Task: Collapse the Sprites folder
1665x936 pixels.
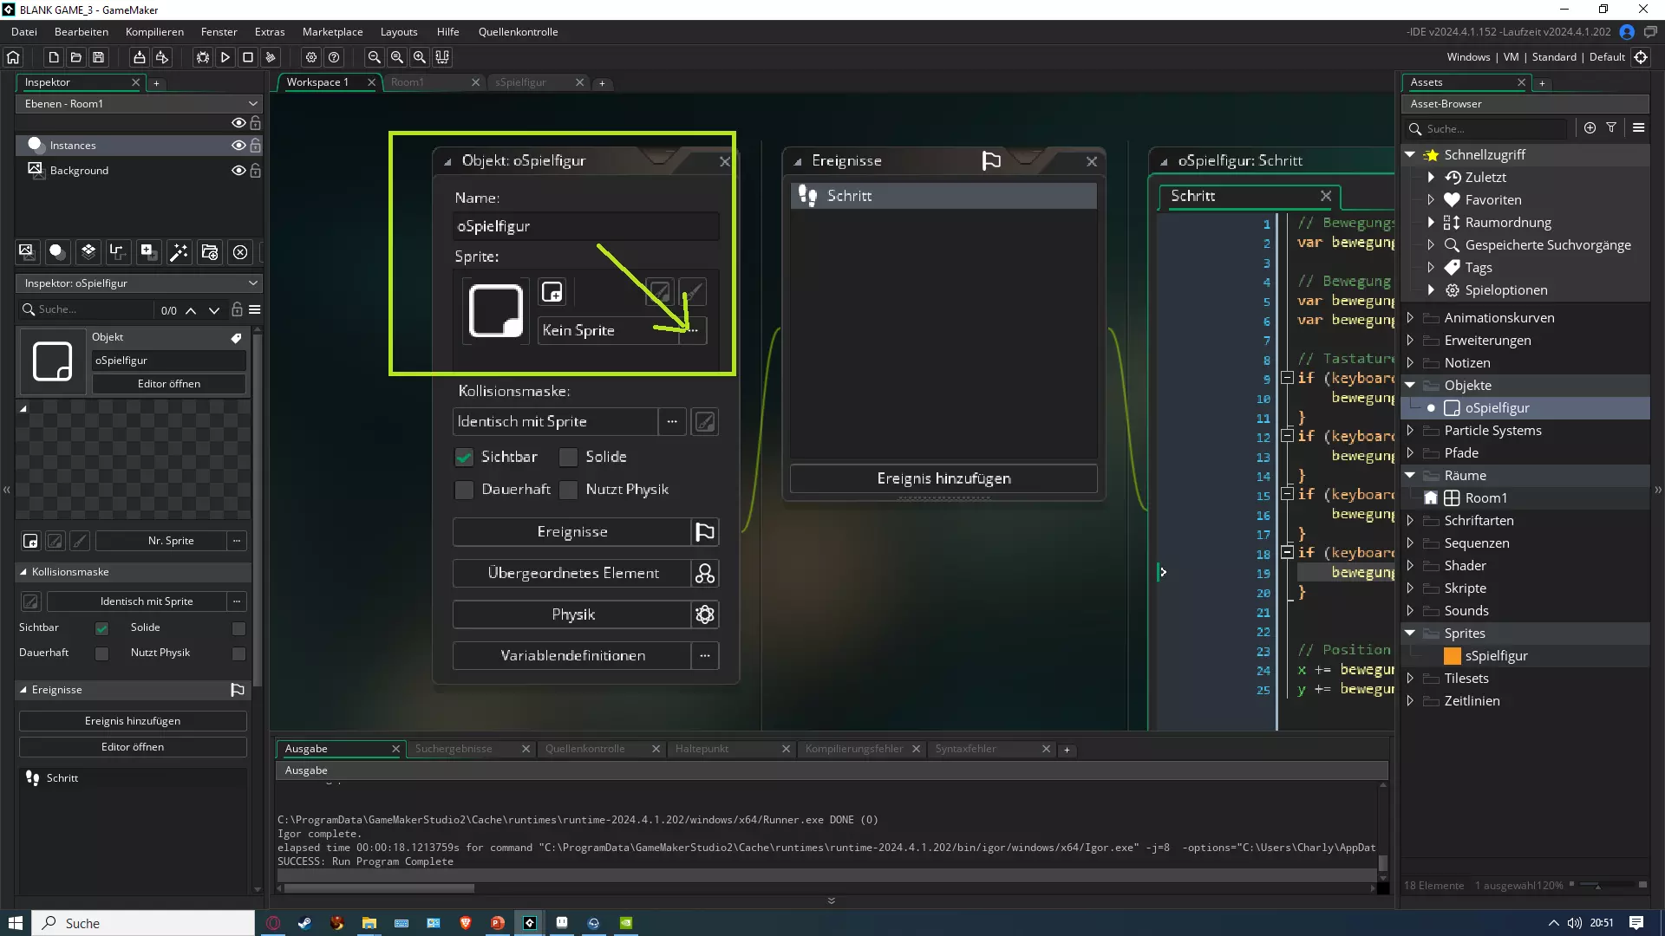Action: pyautogui.click(x=1410, y=634)
